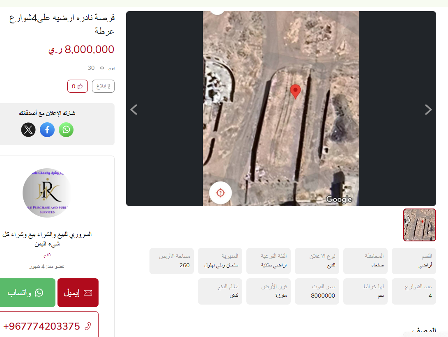Click the views eye icon

102,68
